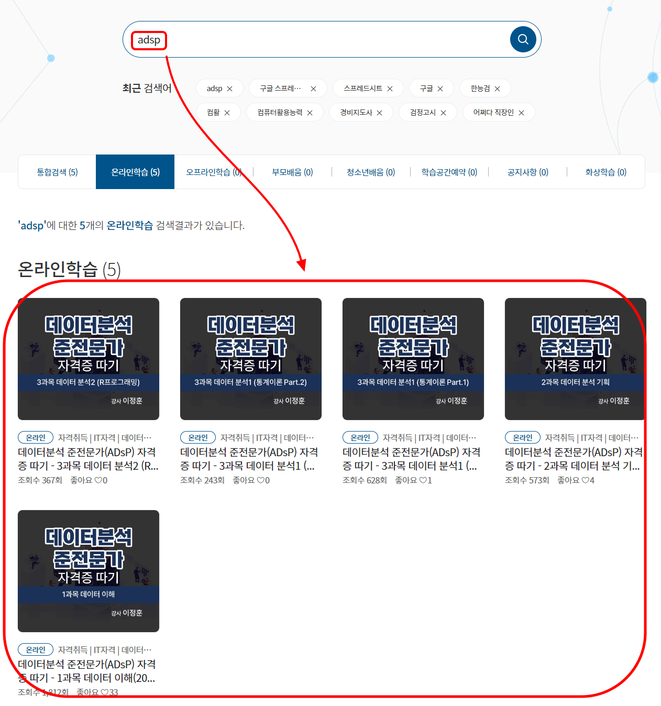The image size is (661, 706).
Task: Click 온라인 badge on 조회수 573회 course
Action: point(523,437)
